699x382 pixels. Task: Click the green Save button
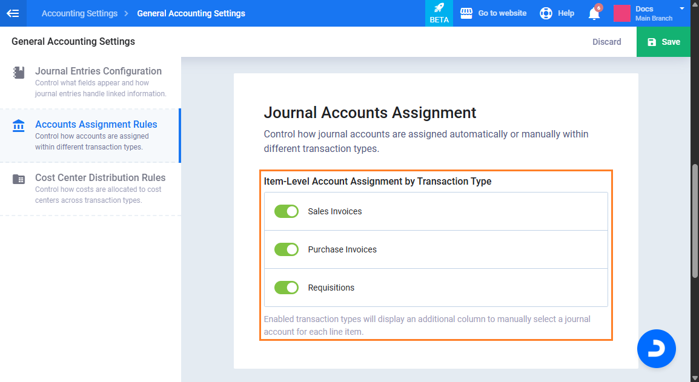pos(663,42)
